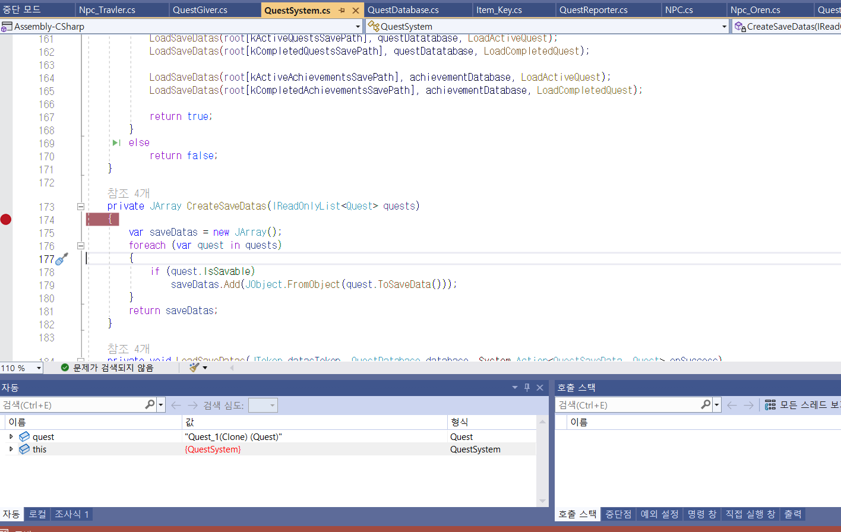The image size is (841, 532).
Task: Open the Output (출력) tab
Action: coord(793,514)
